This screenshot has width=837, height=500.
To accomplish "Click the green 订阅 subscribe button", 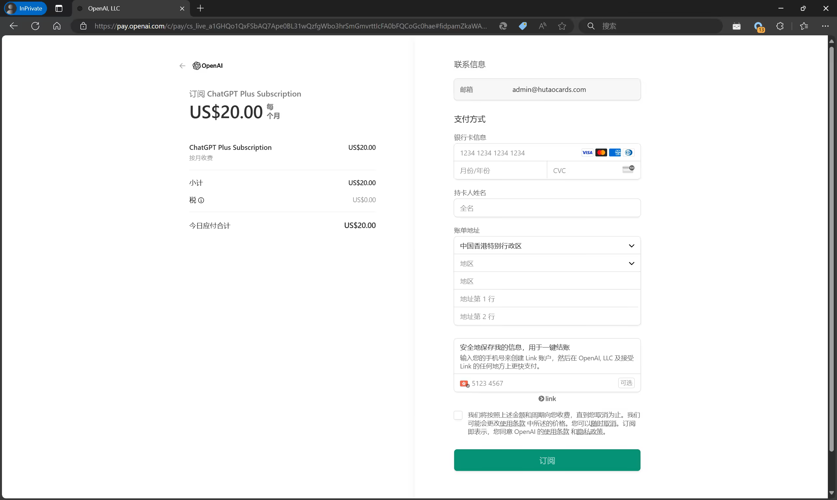I will [x=547, y=460].
